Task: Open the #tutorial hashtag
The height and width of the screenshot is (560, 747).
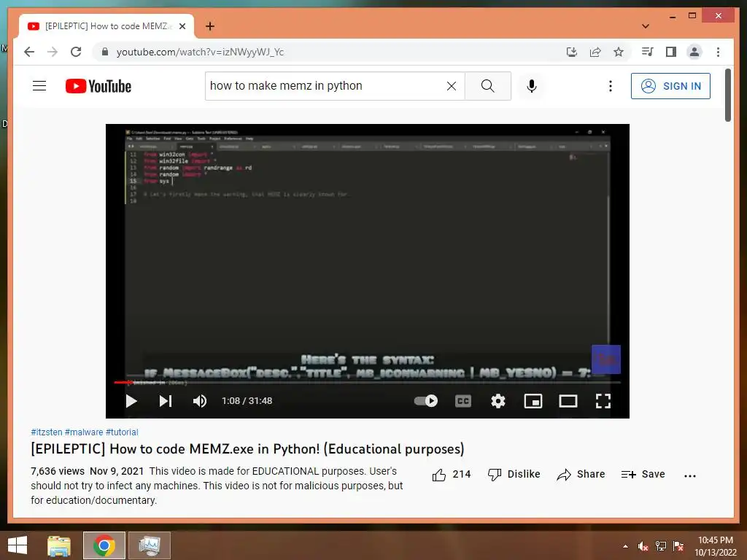Action: pos(122,432)
